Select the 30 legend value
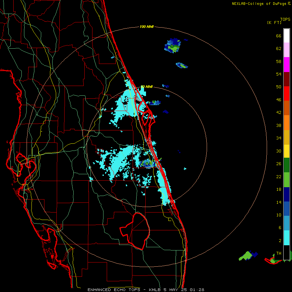 [x=279, y=151]
